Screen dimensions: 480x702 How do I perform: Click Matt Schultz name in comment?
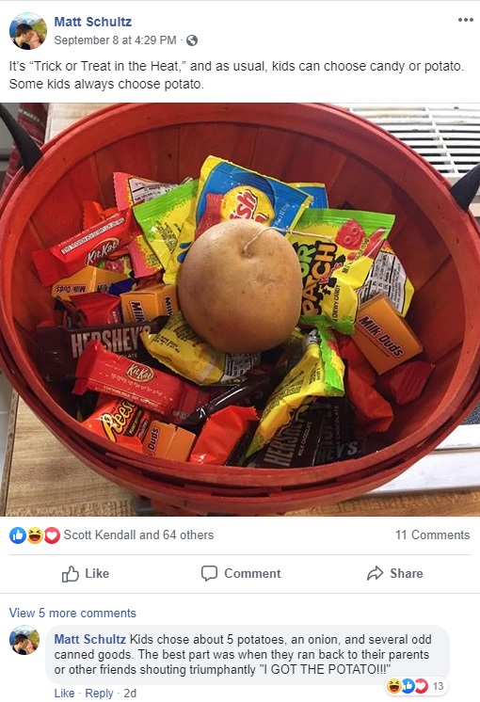90,639
